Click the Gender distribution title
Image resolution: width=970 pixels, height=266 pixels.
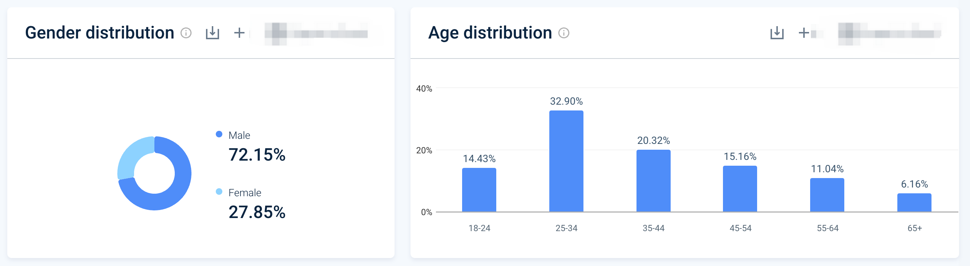pos(100,33)
